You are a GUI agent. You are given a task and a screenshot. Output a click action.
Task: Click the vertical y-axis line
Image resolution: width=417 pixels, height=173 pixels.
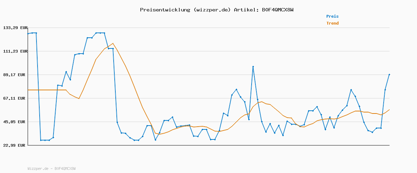click(28, 86)
